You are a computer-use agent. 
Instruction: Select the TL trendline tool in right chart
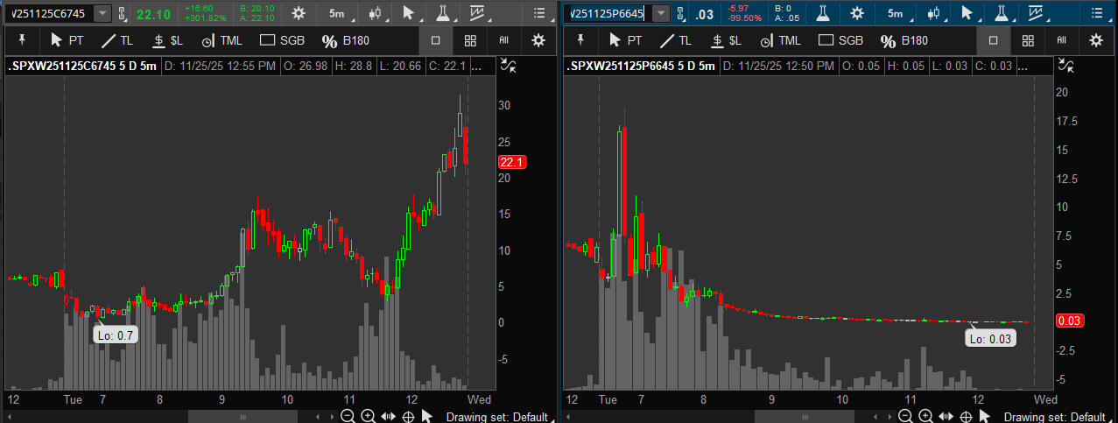[x=674, y=40]
